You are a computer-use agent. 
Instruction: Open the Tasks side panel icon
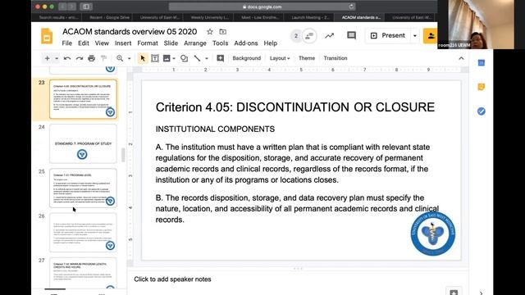click(x=482, y=111)
